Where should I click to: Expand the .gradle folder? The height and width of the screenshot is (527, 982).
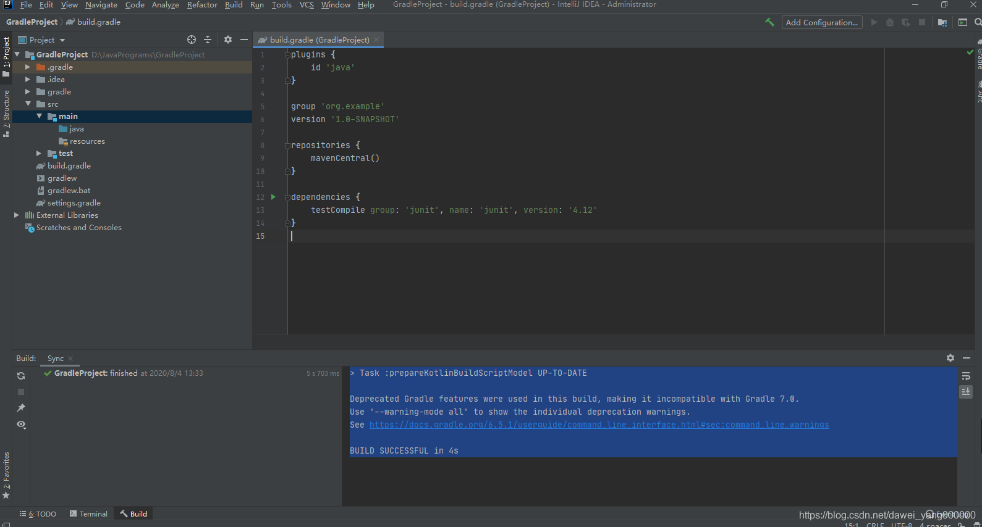coord(28,67)
